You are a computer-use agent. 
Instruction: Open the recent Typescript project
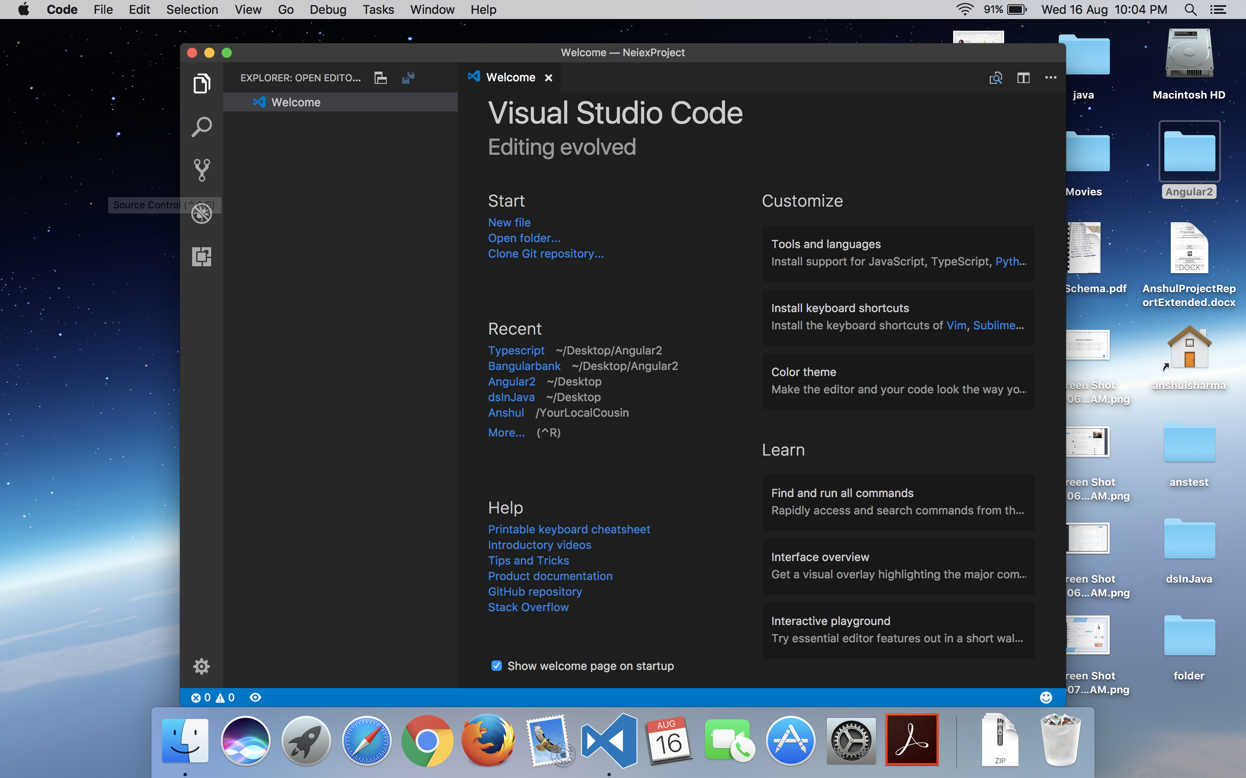coord(516,351)
